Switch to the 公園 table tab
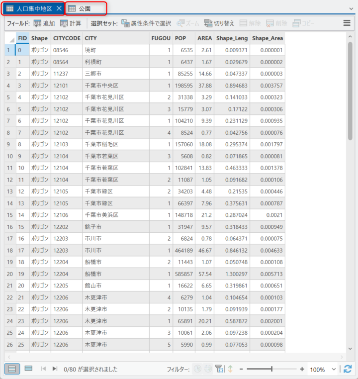358x379 pixels. [85, 8]
